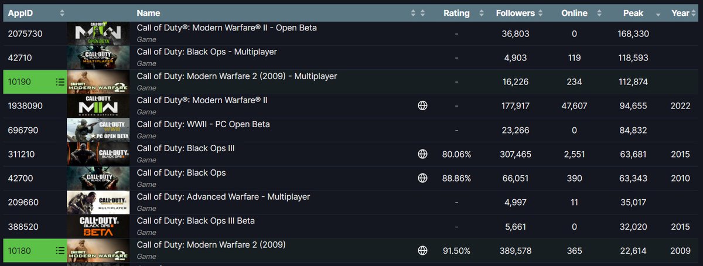Click list icon next to AppID 10190
The width and height of the screenshot is (703, 266).
[x=59, y=82]
